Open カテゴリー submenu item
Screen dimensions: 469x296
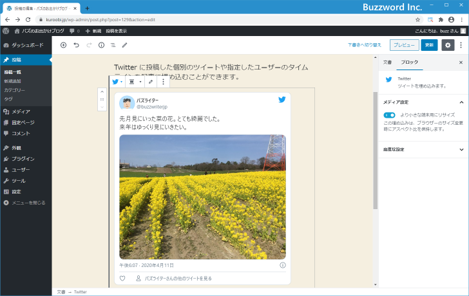(14, 90)
